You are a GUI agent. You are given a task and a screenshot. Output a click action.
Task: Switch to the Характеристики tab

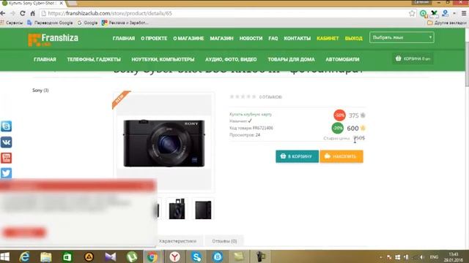coord(177,241)
